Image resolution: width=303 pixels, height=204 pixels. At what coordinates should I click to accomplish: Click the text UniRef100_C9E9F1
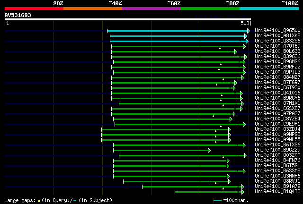(277, 124)
